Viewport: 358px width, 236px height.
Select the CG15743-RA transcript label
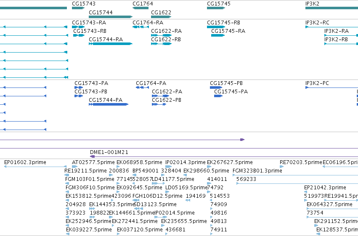[89, 23]
